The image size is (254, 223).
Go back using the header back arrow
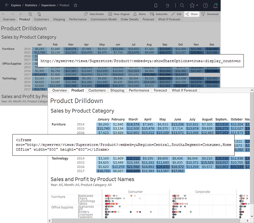(7, 5)
